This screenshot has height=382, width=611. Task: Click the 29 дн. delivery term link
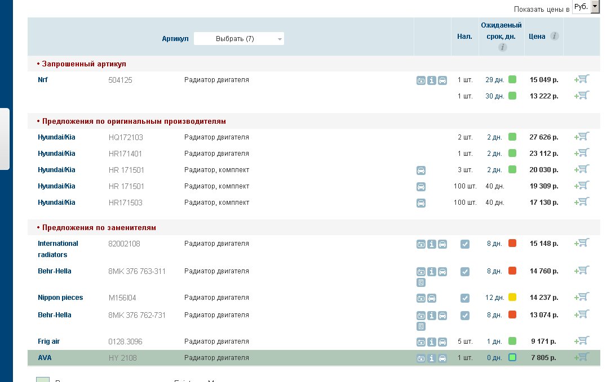pyautogui.click(x=495, y=80)
